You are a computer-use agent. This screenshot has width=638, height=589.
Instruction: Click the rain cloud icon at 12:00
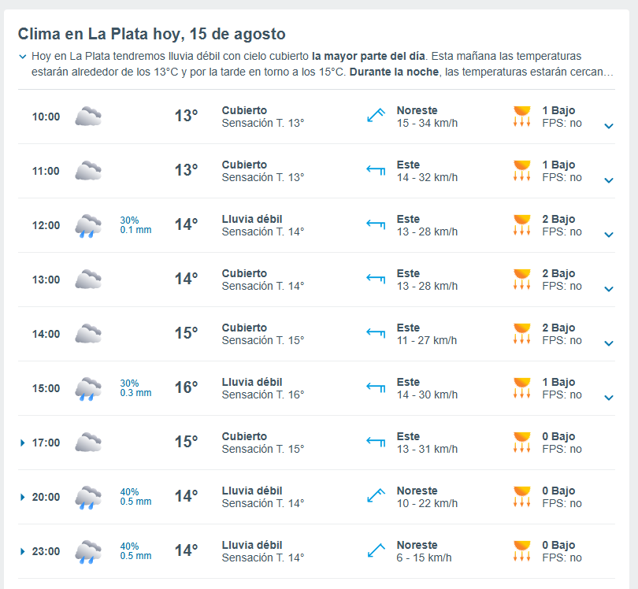click(88, 226)
